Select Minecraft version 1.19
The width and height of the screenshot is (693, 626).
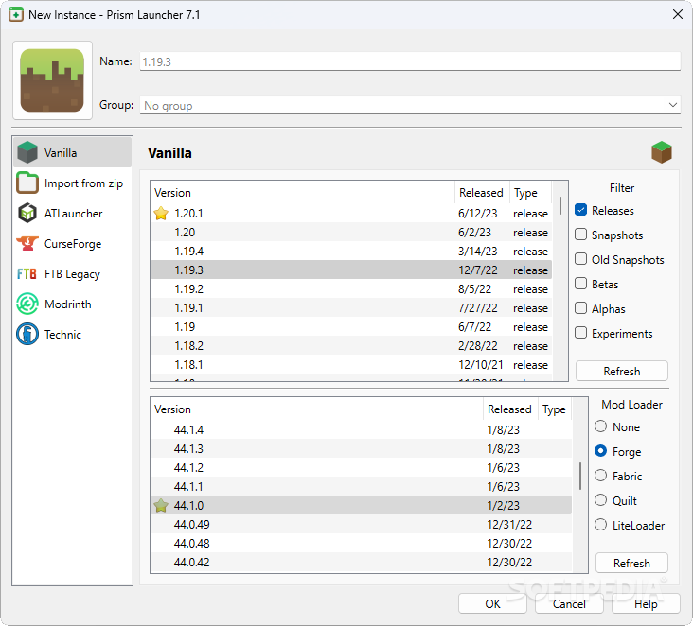[351, 326]
